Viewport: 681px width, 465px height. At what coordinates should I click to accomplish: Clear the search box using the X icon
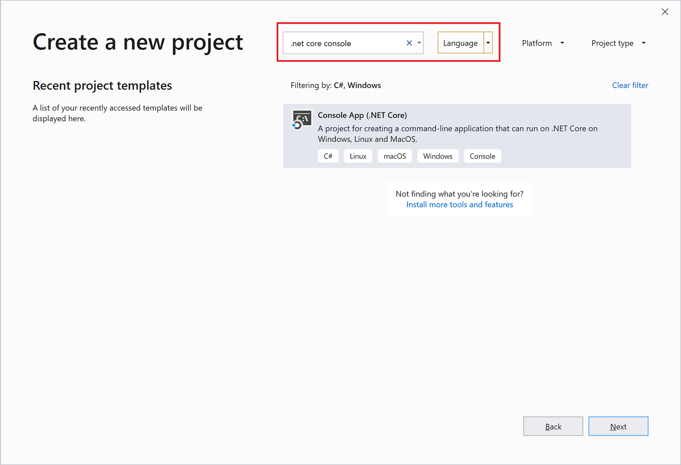click(x=409, y=43)
